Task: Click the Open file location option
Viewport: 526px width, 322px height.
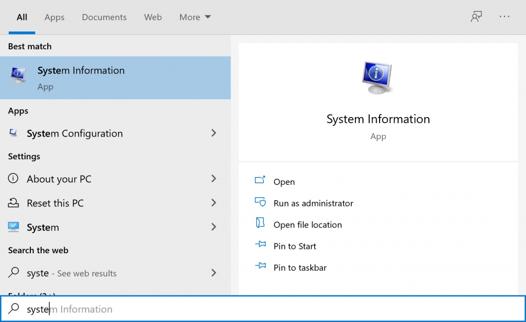Action: coord(308,224)
